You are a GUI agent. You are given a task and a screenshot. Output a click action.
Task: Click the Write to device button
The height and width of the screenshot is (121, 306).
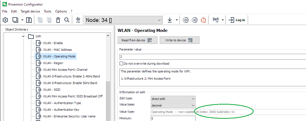point(179,40)
